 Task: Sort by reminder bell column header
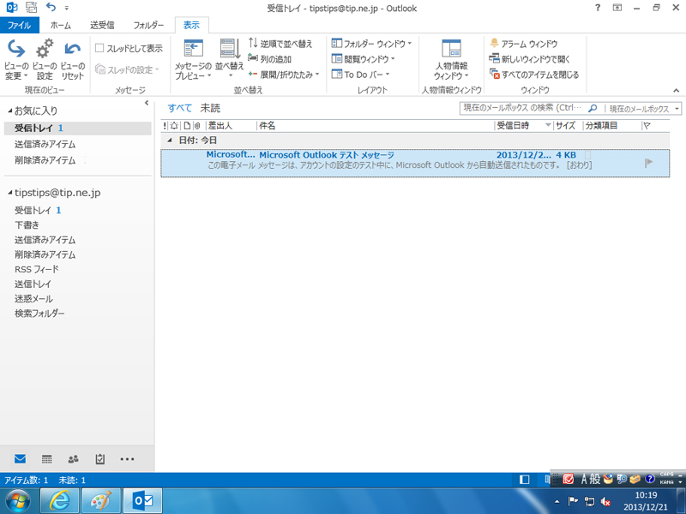click(174, 126)
